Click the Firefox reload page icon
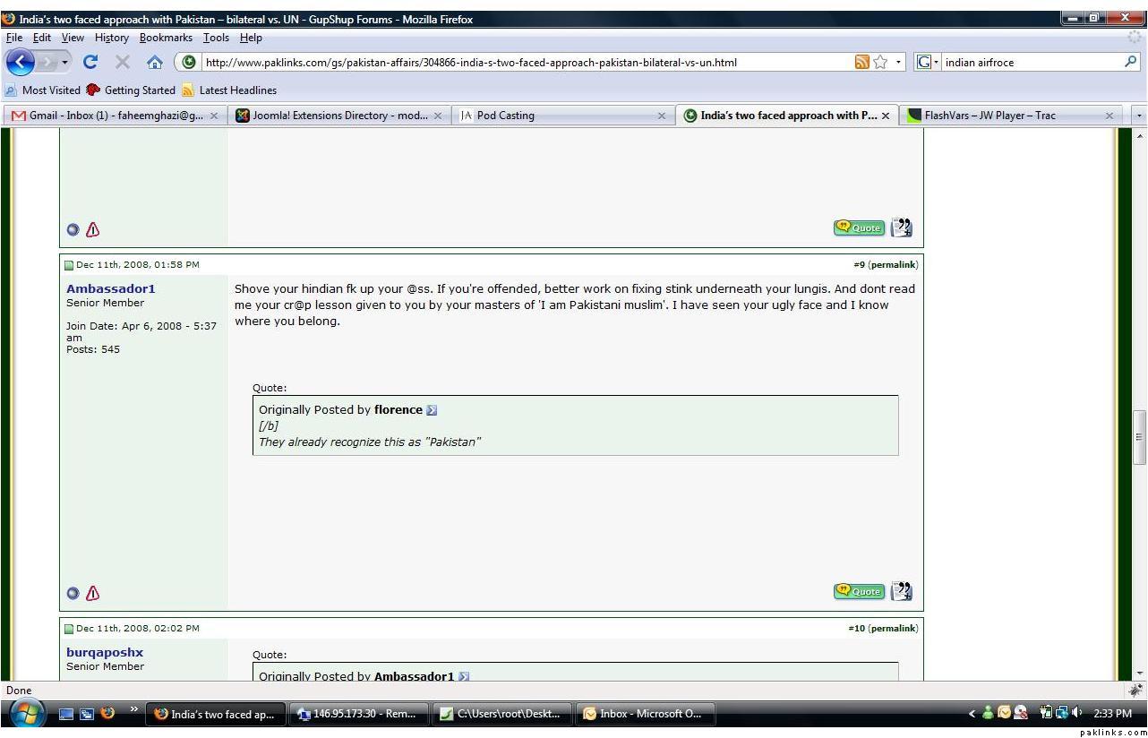Screen dimensions: 1148x738 pos(90,62)
